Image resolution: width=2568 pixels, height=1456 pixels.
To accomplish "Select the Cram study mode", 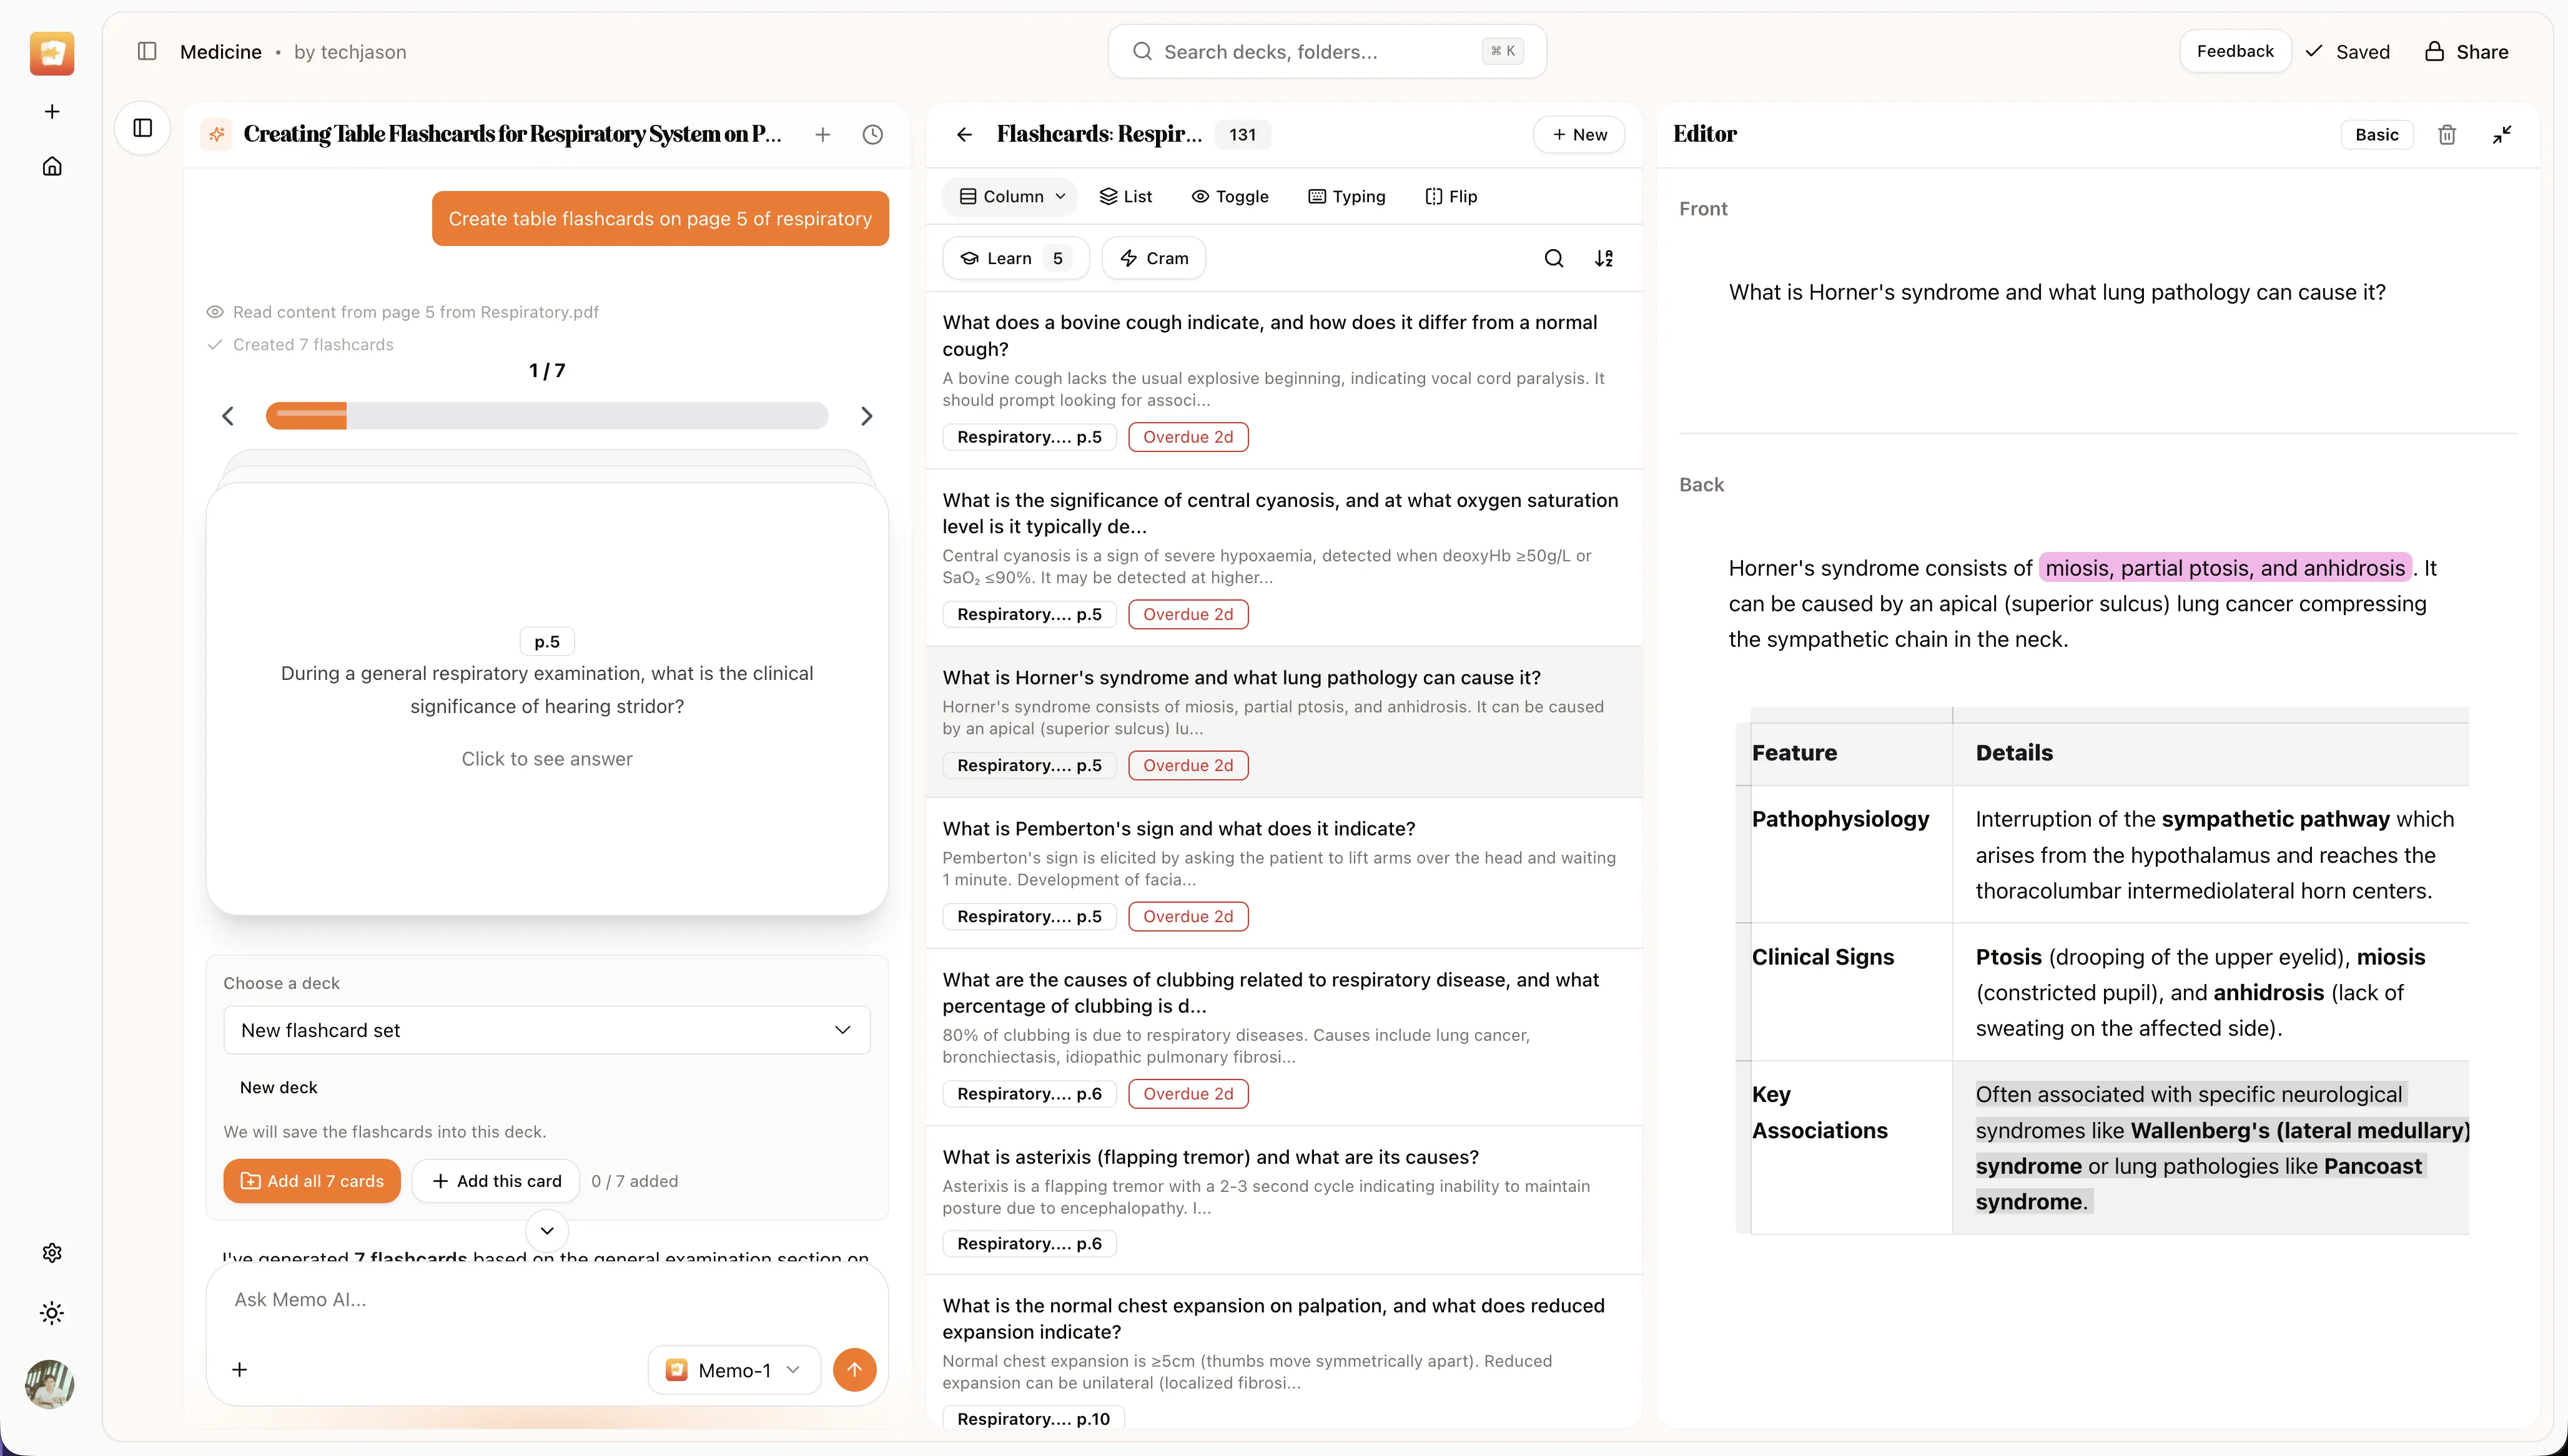I will (x=1154, y=258).
